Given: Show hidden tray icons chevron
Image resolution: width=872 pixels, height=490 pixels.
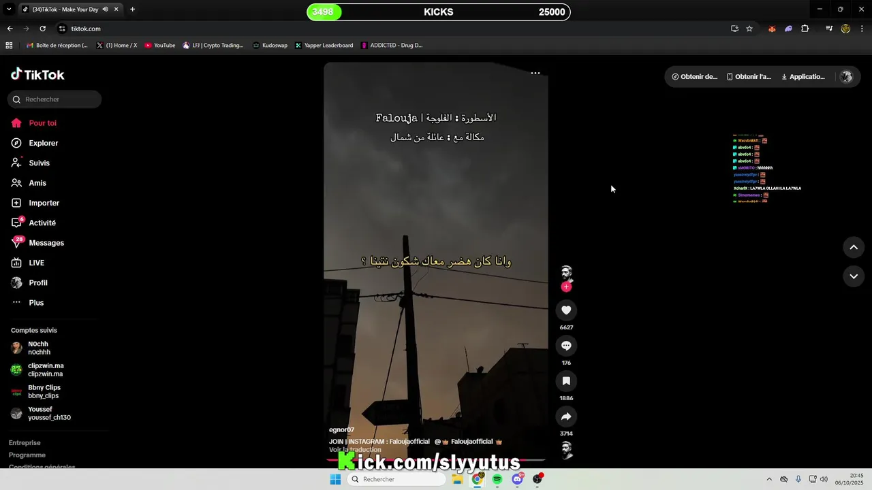Looking at the screenshot, I should click(769, 479).
